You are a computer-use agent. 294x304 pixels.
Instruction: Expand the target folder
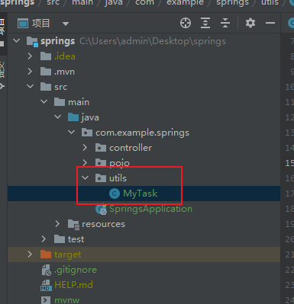click(30, 254)
